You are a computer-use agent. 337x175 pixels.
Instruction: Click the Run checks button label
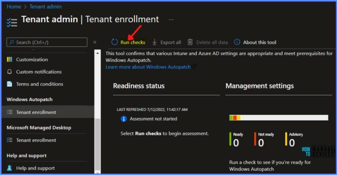(133, 42)
